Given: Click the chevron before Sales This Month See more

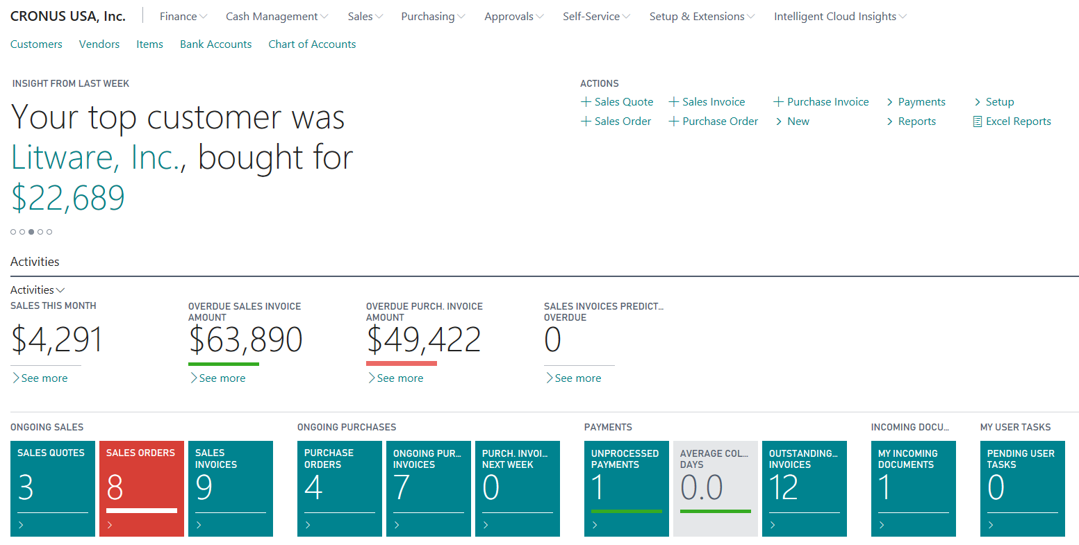Looking at the screenshot, I should coord(16,378).
